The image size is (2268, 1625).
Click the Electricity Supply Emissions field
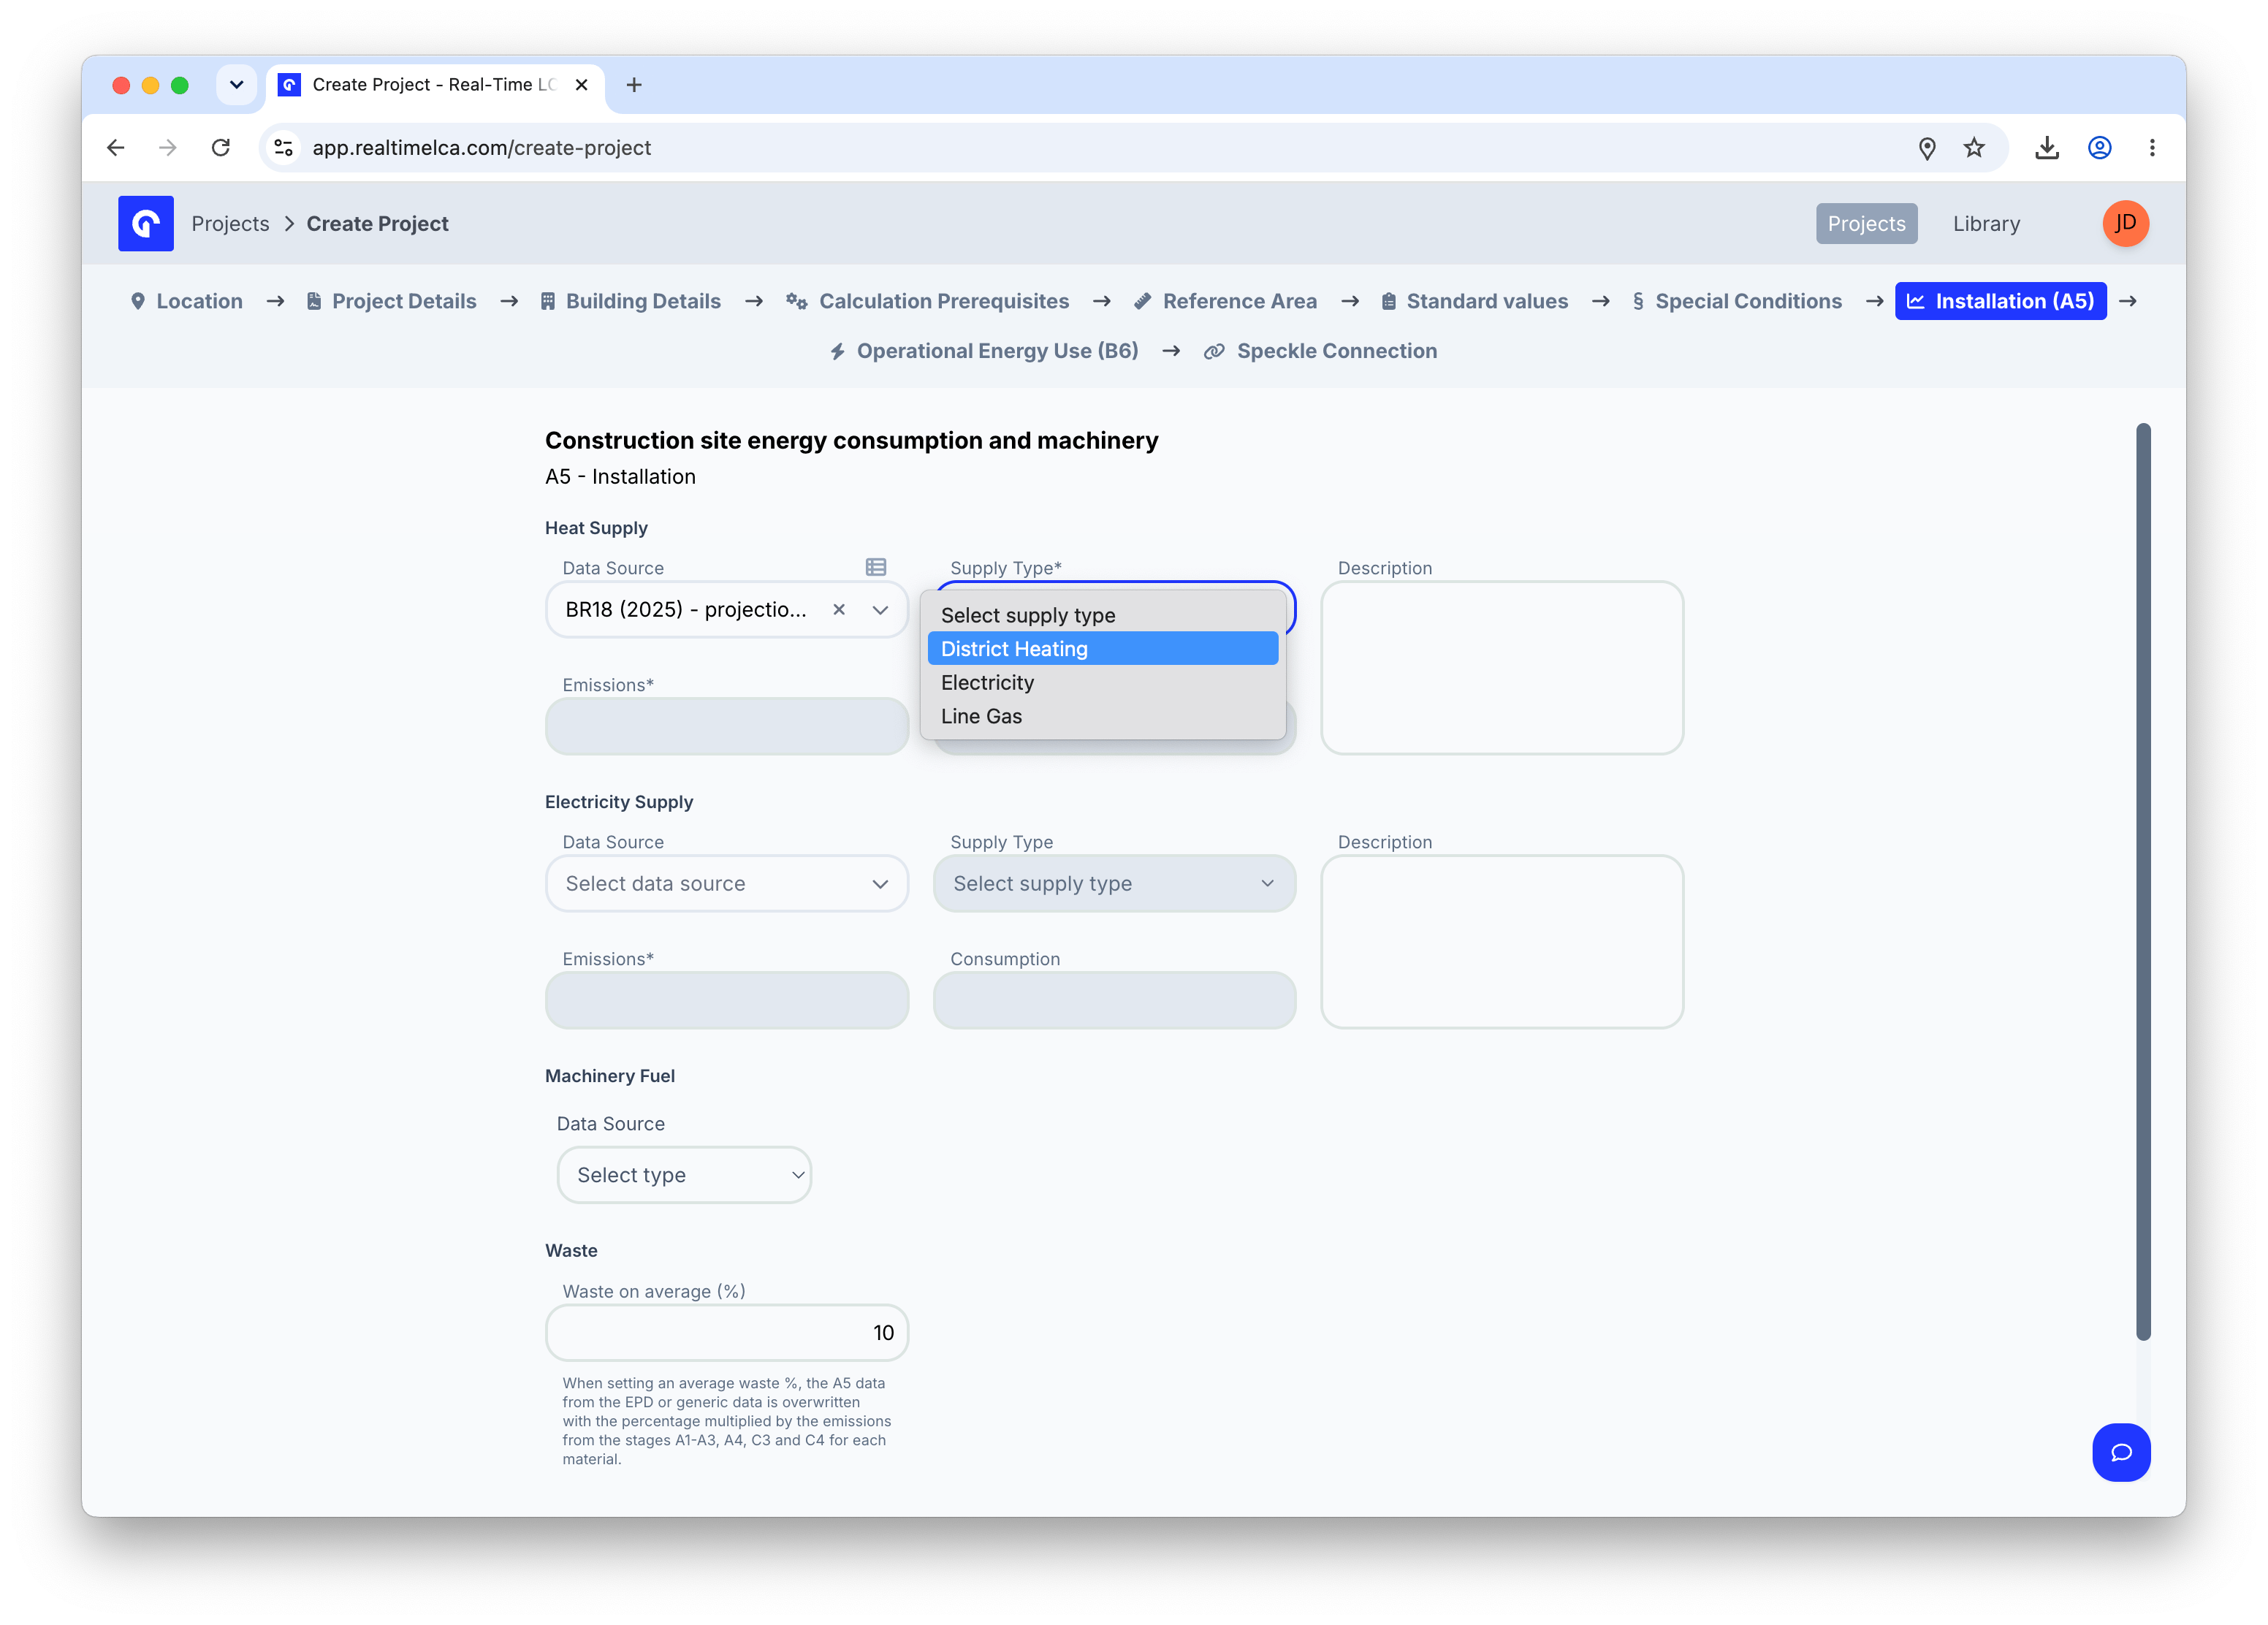click(x=727, y=1000)
